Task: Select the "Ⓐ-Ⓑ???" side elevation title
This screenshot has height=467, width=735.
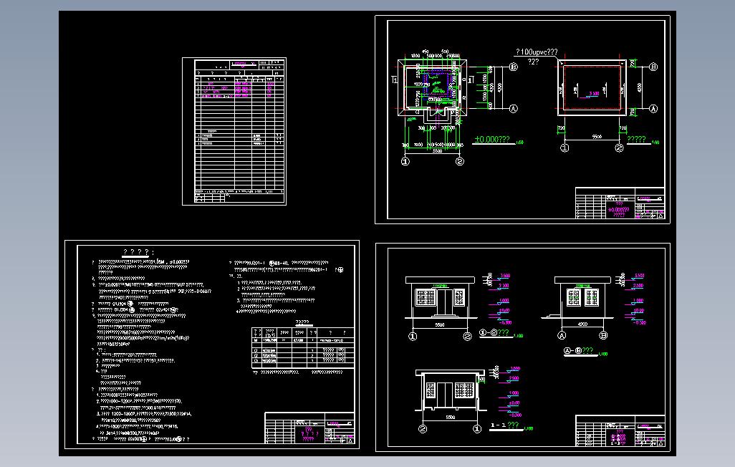Action: 578,350
